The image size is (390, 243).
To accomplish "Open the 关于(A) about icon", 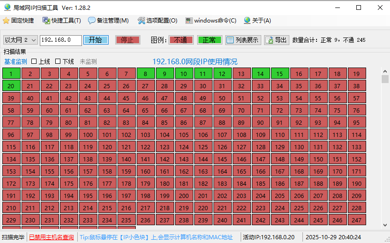I will (x=246, y=21).
